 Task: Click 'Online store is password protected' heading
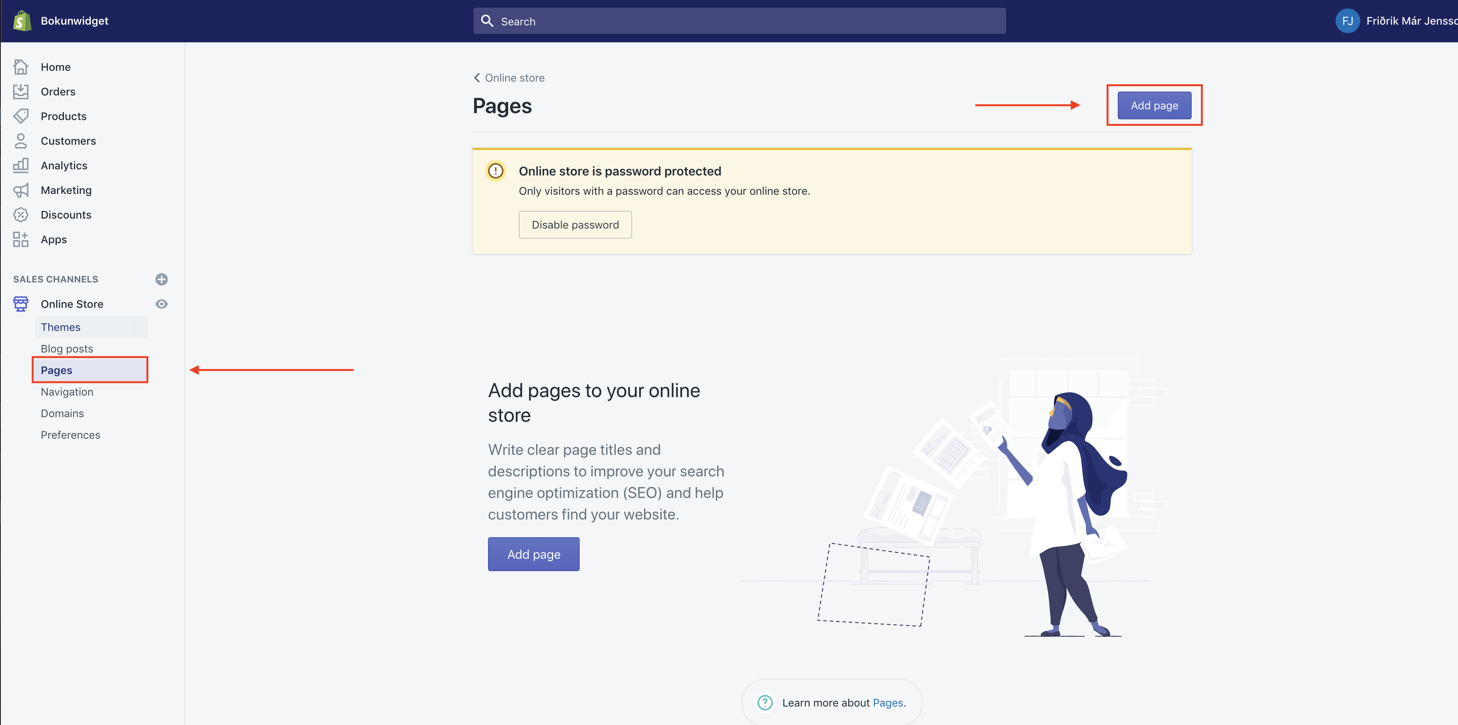[620, 171]
